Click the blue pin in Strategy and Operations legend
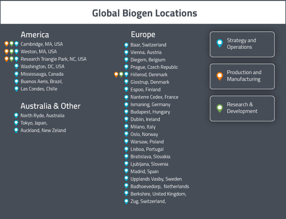The width and height of the screenshot is (286, 219). click(x=220, y=43)
